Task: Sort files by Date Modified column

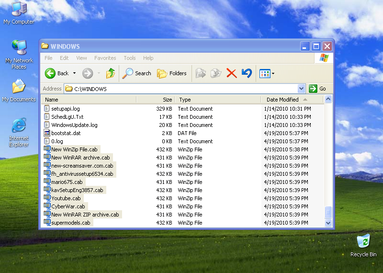Action: point(282,100)
